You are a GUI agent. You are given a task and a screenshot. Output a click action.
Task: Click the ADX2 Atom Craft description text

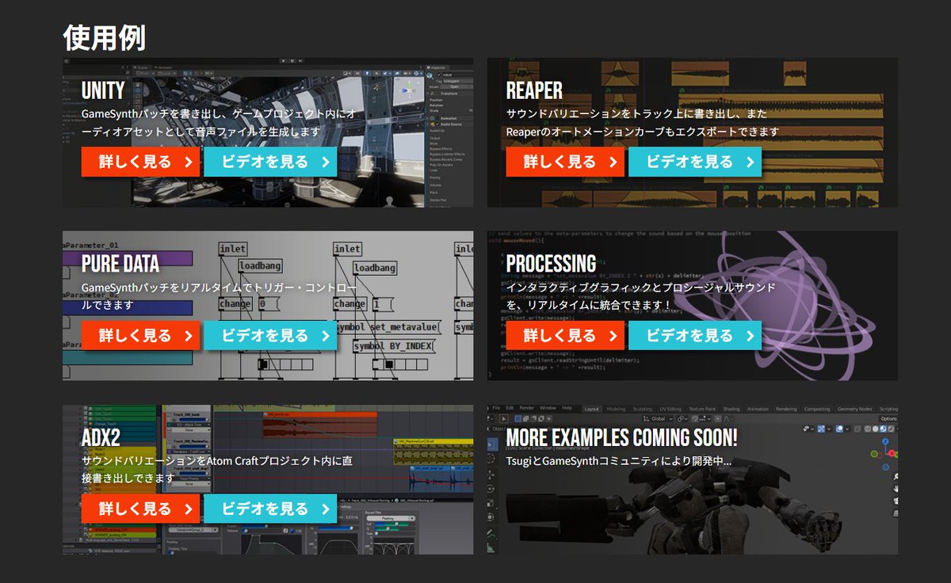tap(217, 469)
